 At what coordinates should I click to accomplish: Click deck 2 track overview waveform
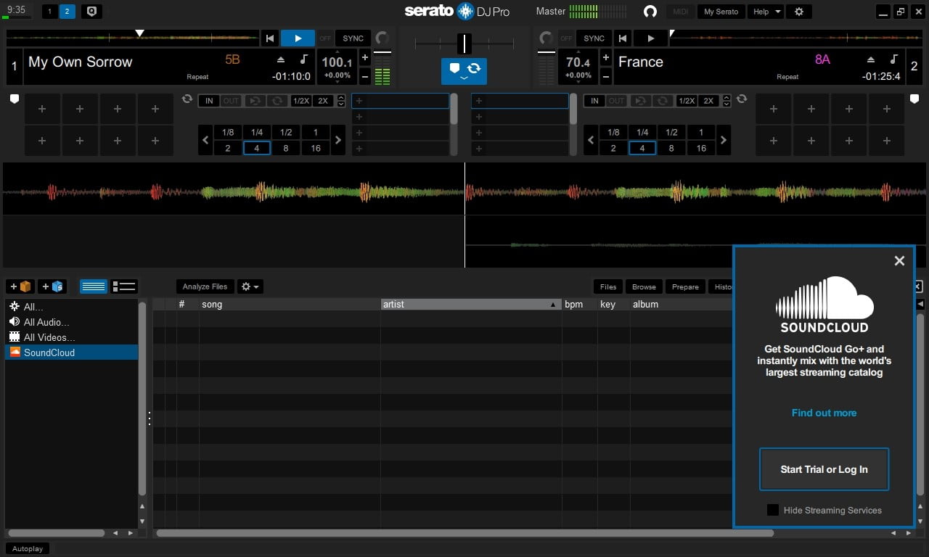(x=796, y=38)
